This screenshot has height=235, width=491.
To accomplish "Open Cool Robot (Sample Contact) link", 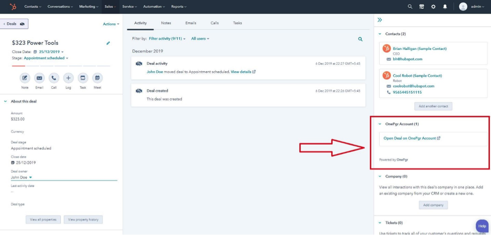I will tap(417, 76).
